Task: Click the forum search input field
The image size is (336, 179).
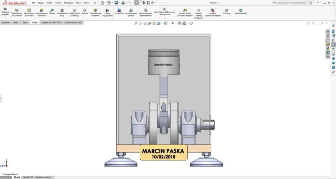Action: (x=291, y=3)
